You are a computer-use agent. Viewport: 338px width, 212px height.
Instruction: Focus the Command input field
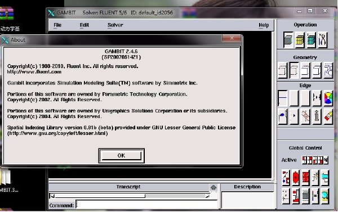point(147,205)
